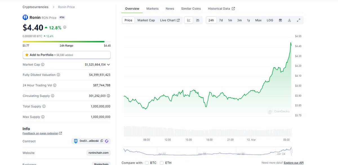Image resolution: width=338 pixels, height=165 pixels.
Task: Select the Market Cap chart view
Action: click(146, 20)
